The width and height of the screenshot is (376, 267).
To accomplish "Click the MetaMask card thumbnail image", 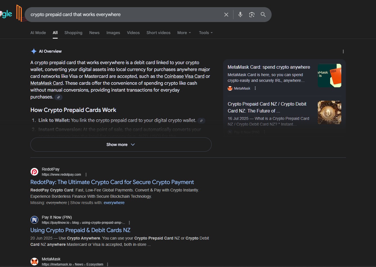I will tap(330, 76).
